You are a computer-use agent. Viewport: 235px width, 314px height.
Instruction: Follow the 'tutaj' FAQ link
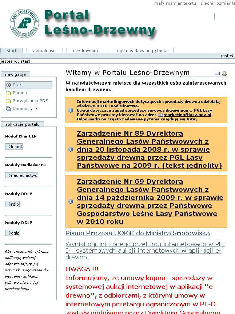[192, 119]
